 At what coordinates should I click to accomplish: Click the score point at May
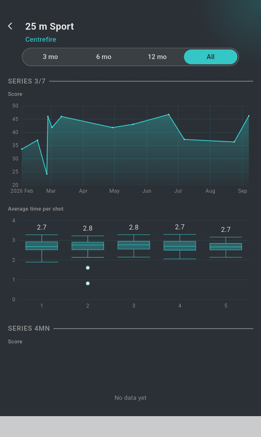pyautogui.click(x=112, y=128)
